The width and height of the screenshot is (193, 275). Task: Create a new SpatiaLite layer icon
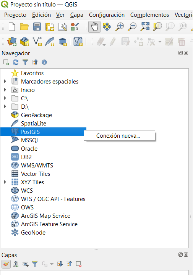[x=50, y=42]
